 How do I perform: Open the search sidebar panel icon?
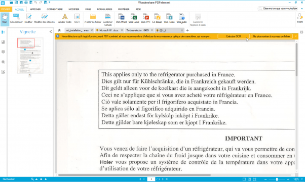(3, 62)
